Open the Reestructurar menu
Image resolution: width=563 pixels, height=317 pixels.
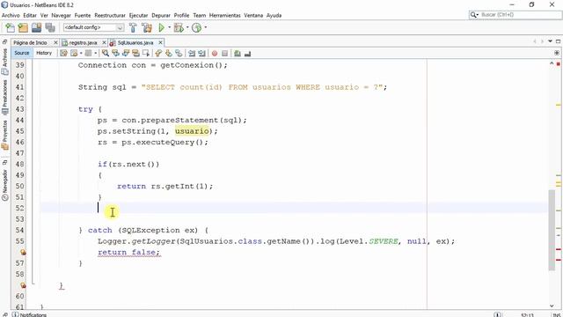point(110,15)
